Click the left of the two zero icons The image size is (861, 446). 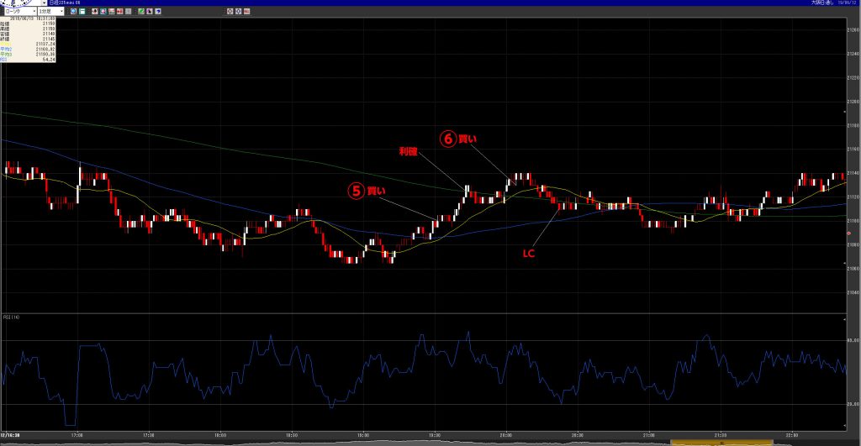click(x=230, y=11)
